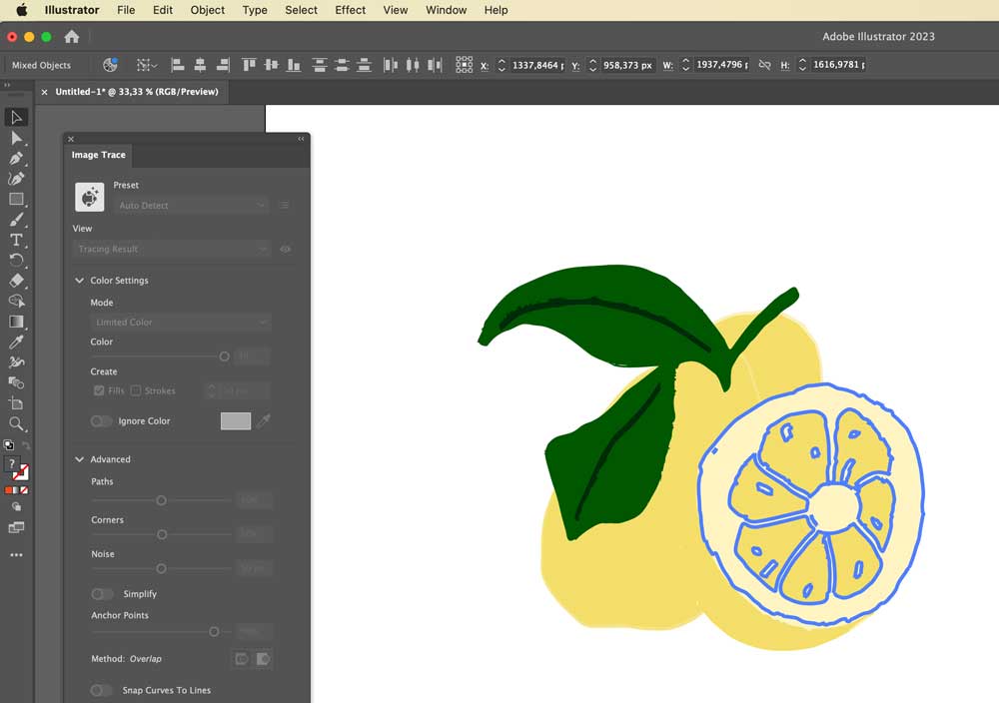Click the X position stepper arrows
This screenshot has height=703, width=999.
pyautogui.click(x=501, y=65)
